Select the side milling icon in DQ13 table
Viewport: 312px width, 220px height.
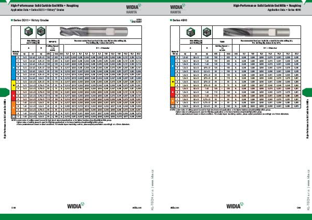(29, 31)
